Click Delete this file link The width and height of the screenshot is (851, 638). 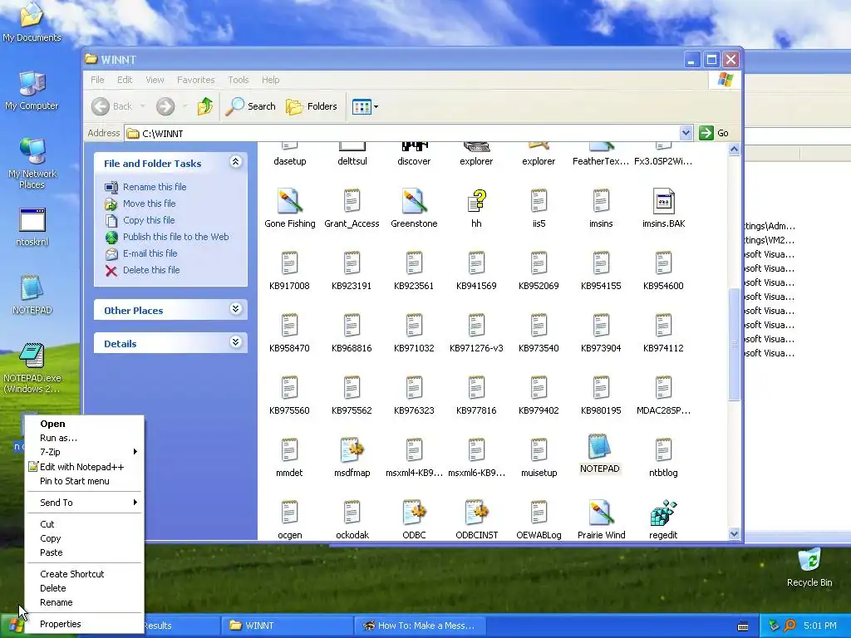pyautogui.click(x=151, y=270)
